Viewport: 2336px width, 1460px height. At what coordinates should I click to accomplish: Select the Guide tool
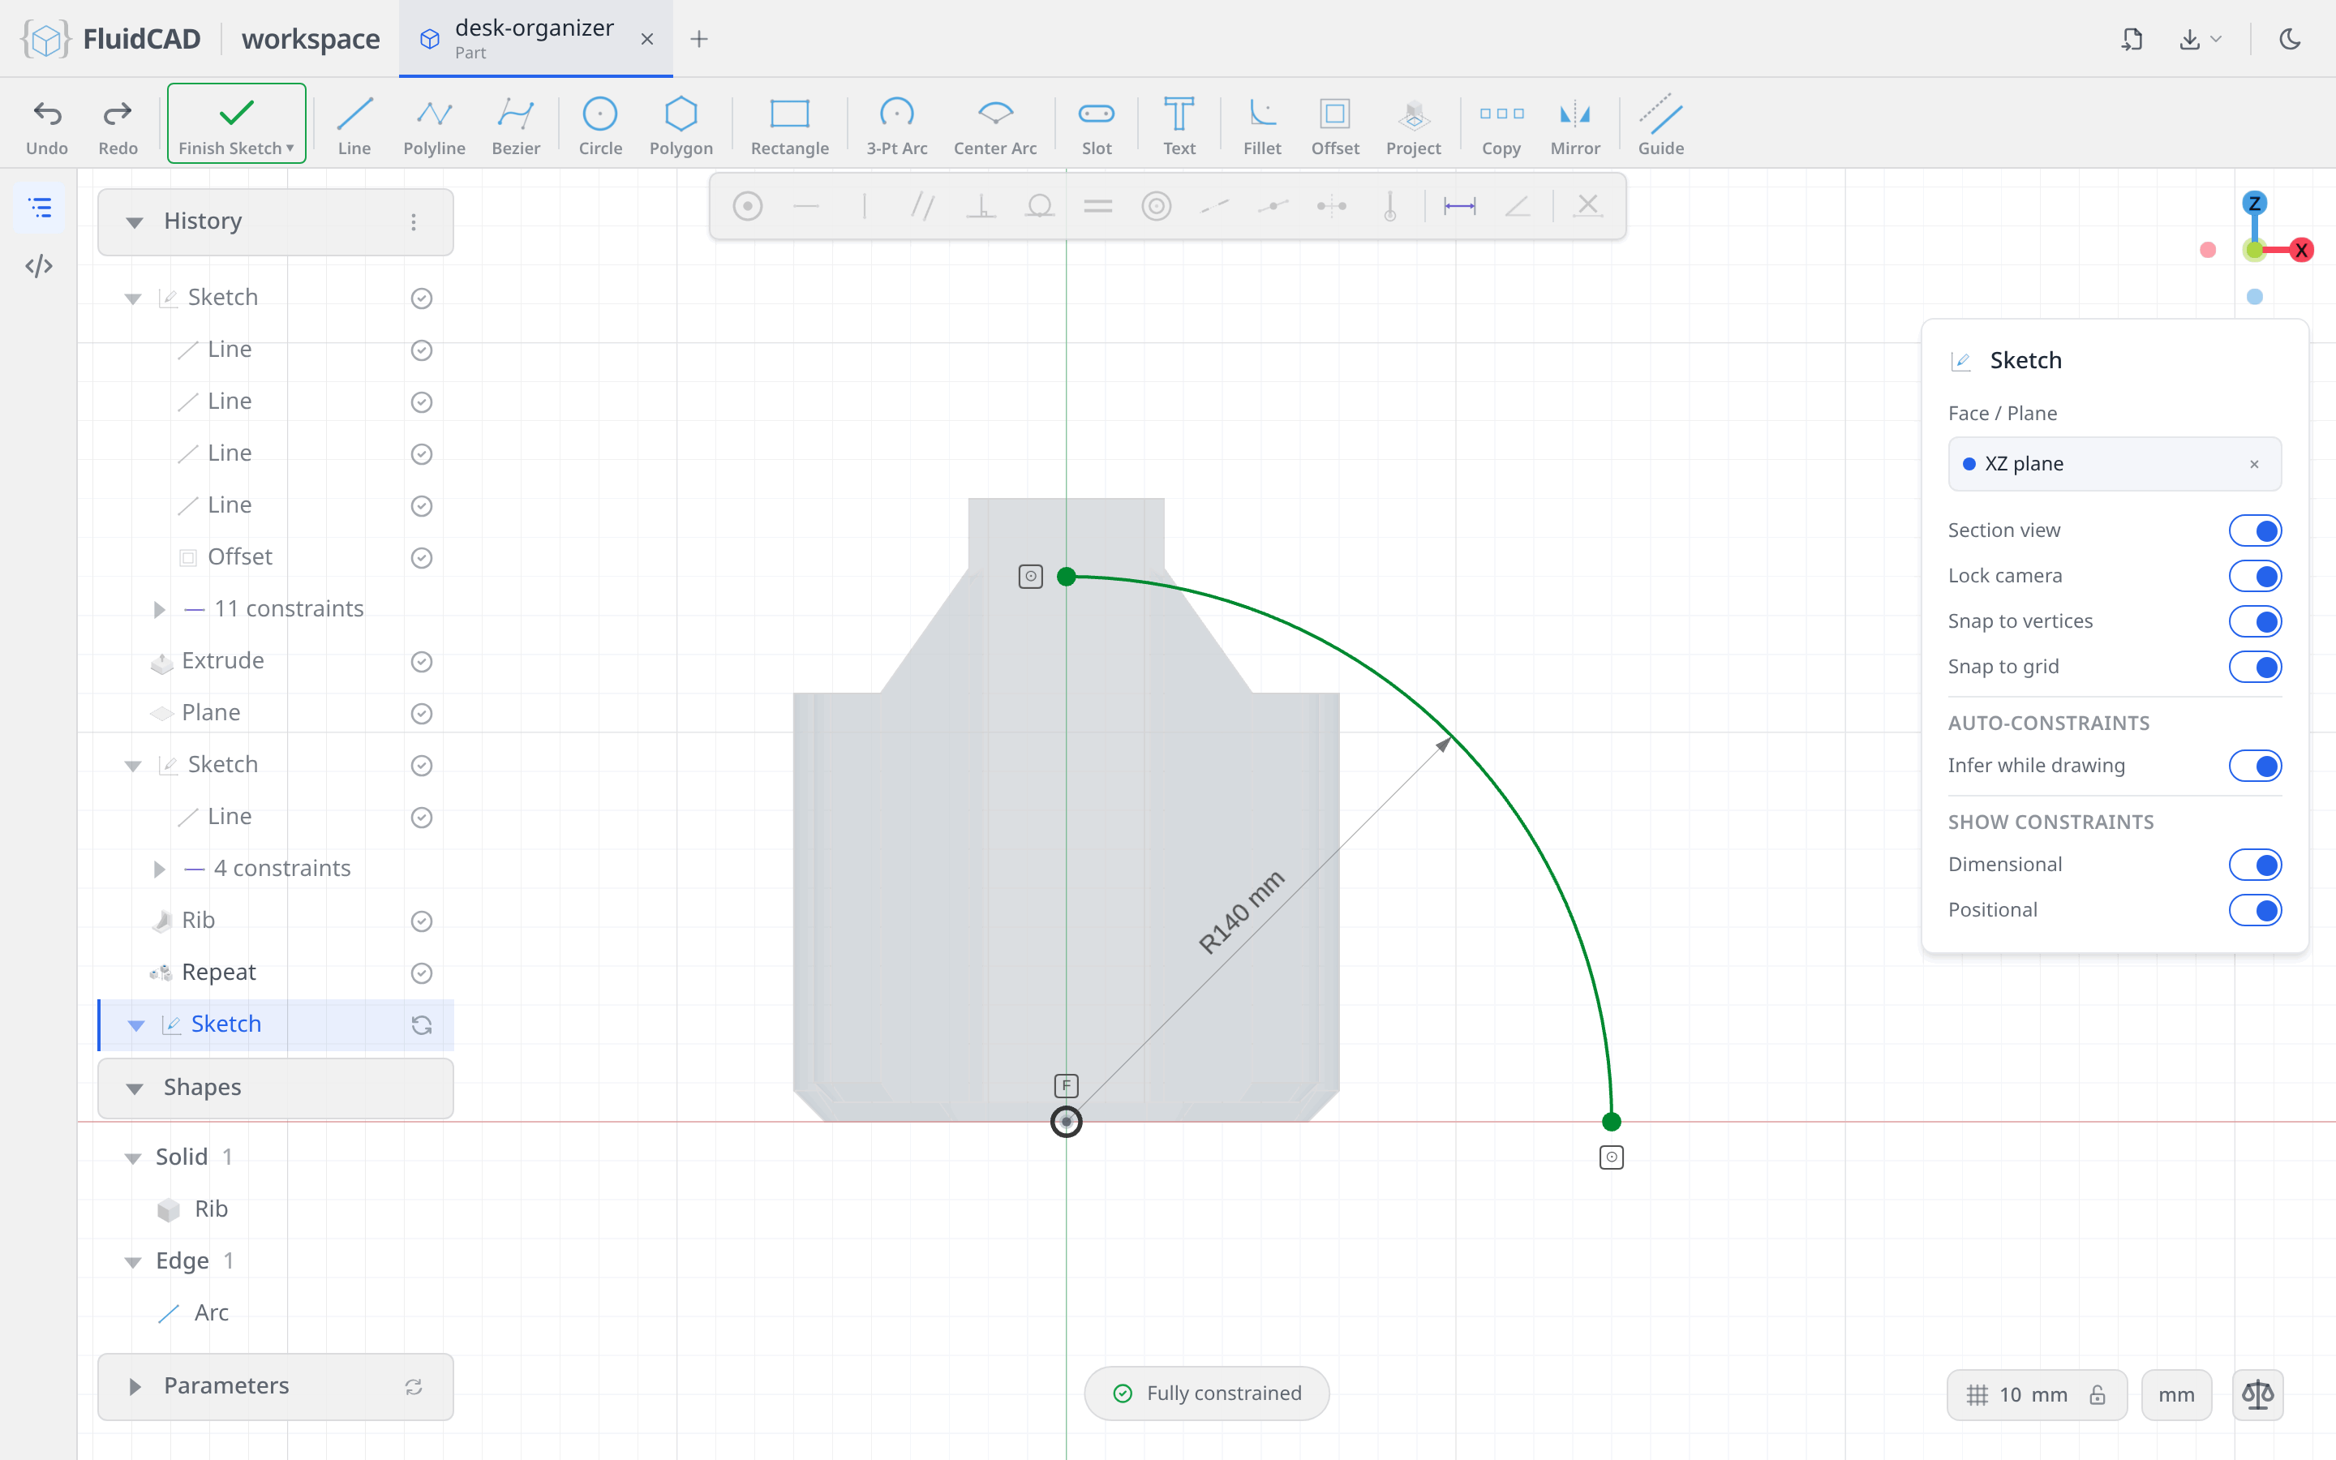tap(1660, 125)
